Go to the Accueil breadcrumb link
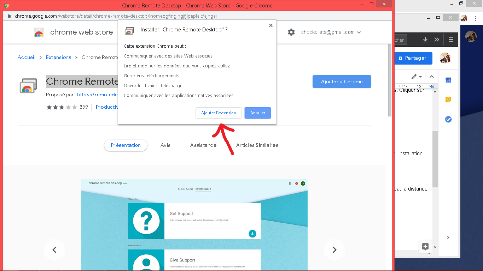This screenshot has height=271, width=483. [x=27, y=57]
